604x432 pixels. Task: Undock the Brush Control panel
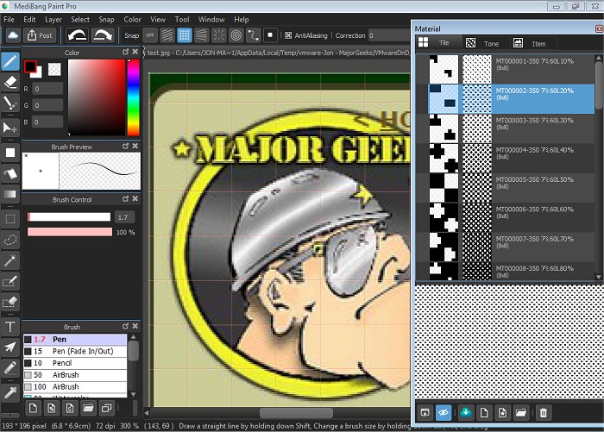[x=125, y=198]
